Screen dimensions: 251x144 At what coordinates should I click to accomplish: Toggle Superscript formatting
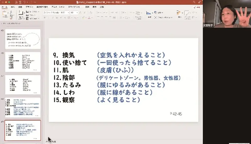pos(61,17)
